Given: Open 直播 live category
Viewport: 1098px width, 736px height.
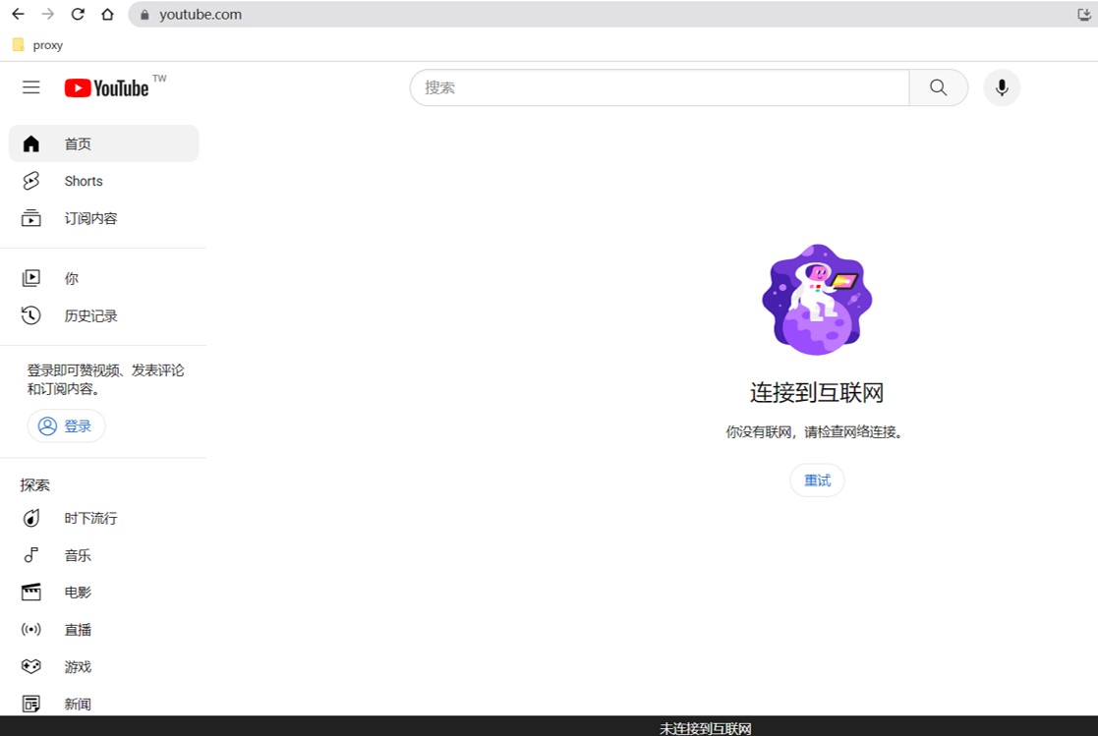Looking at the screenshot, I should [x=103, y=630].
